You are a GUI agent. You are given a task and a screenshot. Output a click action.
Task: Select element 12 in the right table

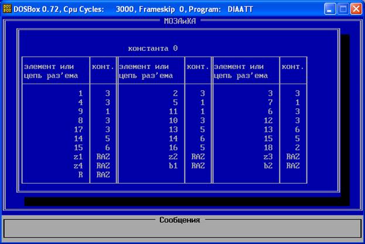268,121
